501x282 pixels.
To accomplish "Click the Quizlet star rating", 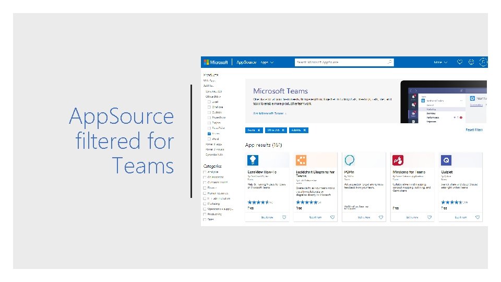I will 452,202.
